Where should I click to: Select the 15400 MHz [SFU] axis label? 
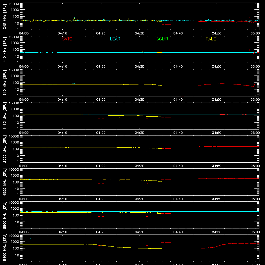[x=4, y=248]
